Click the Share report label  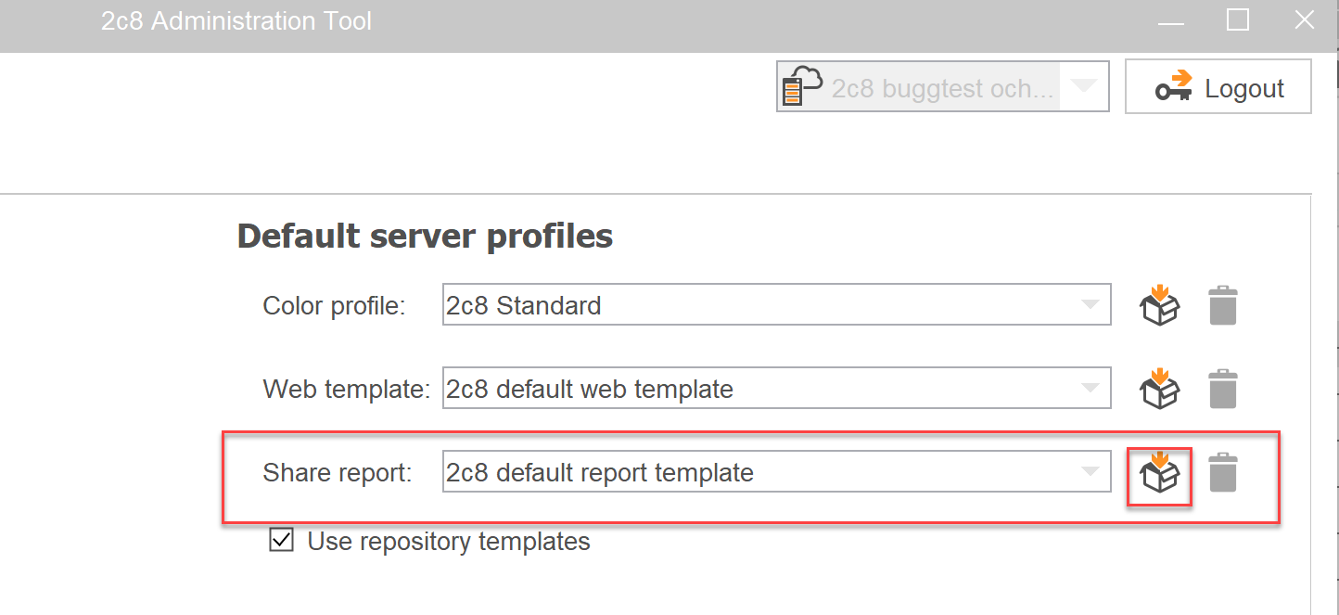coord(338,473)
